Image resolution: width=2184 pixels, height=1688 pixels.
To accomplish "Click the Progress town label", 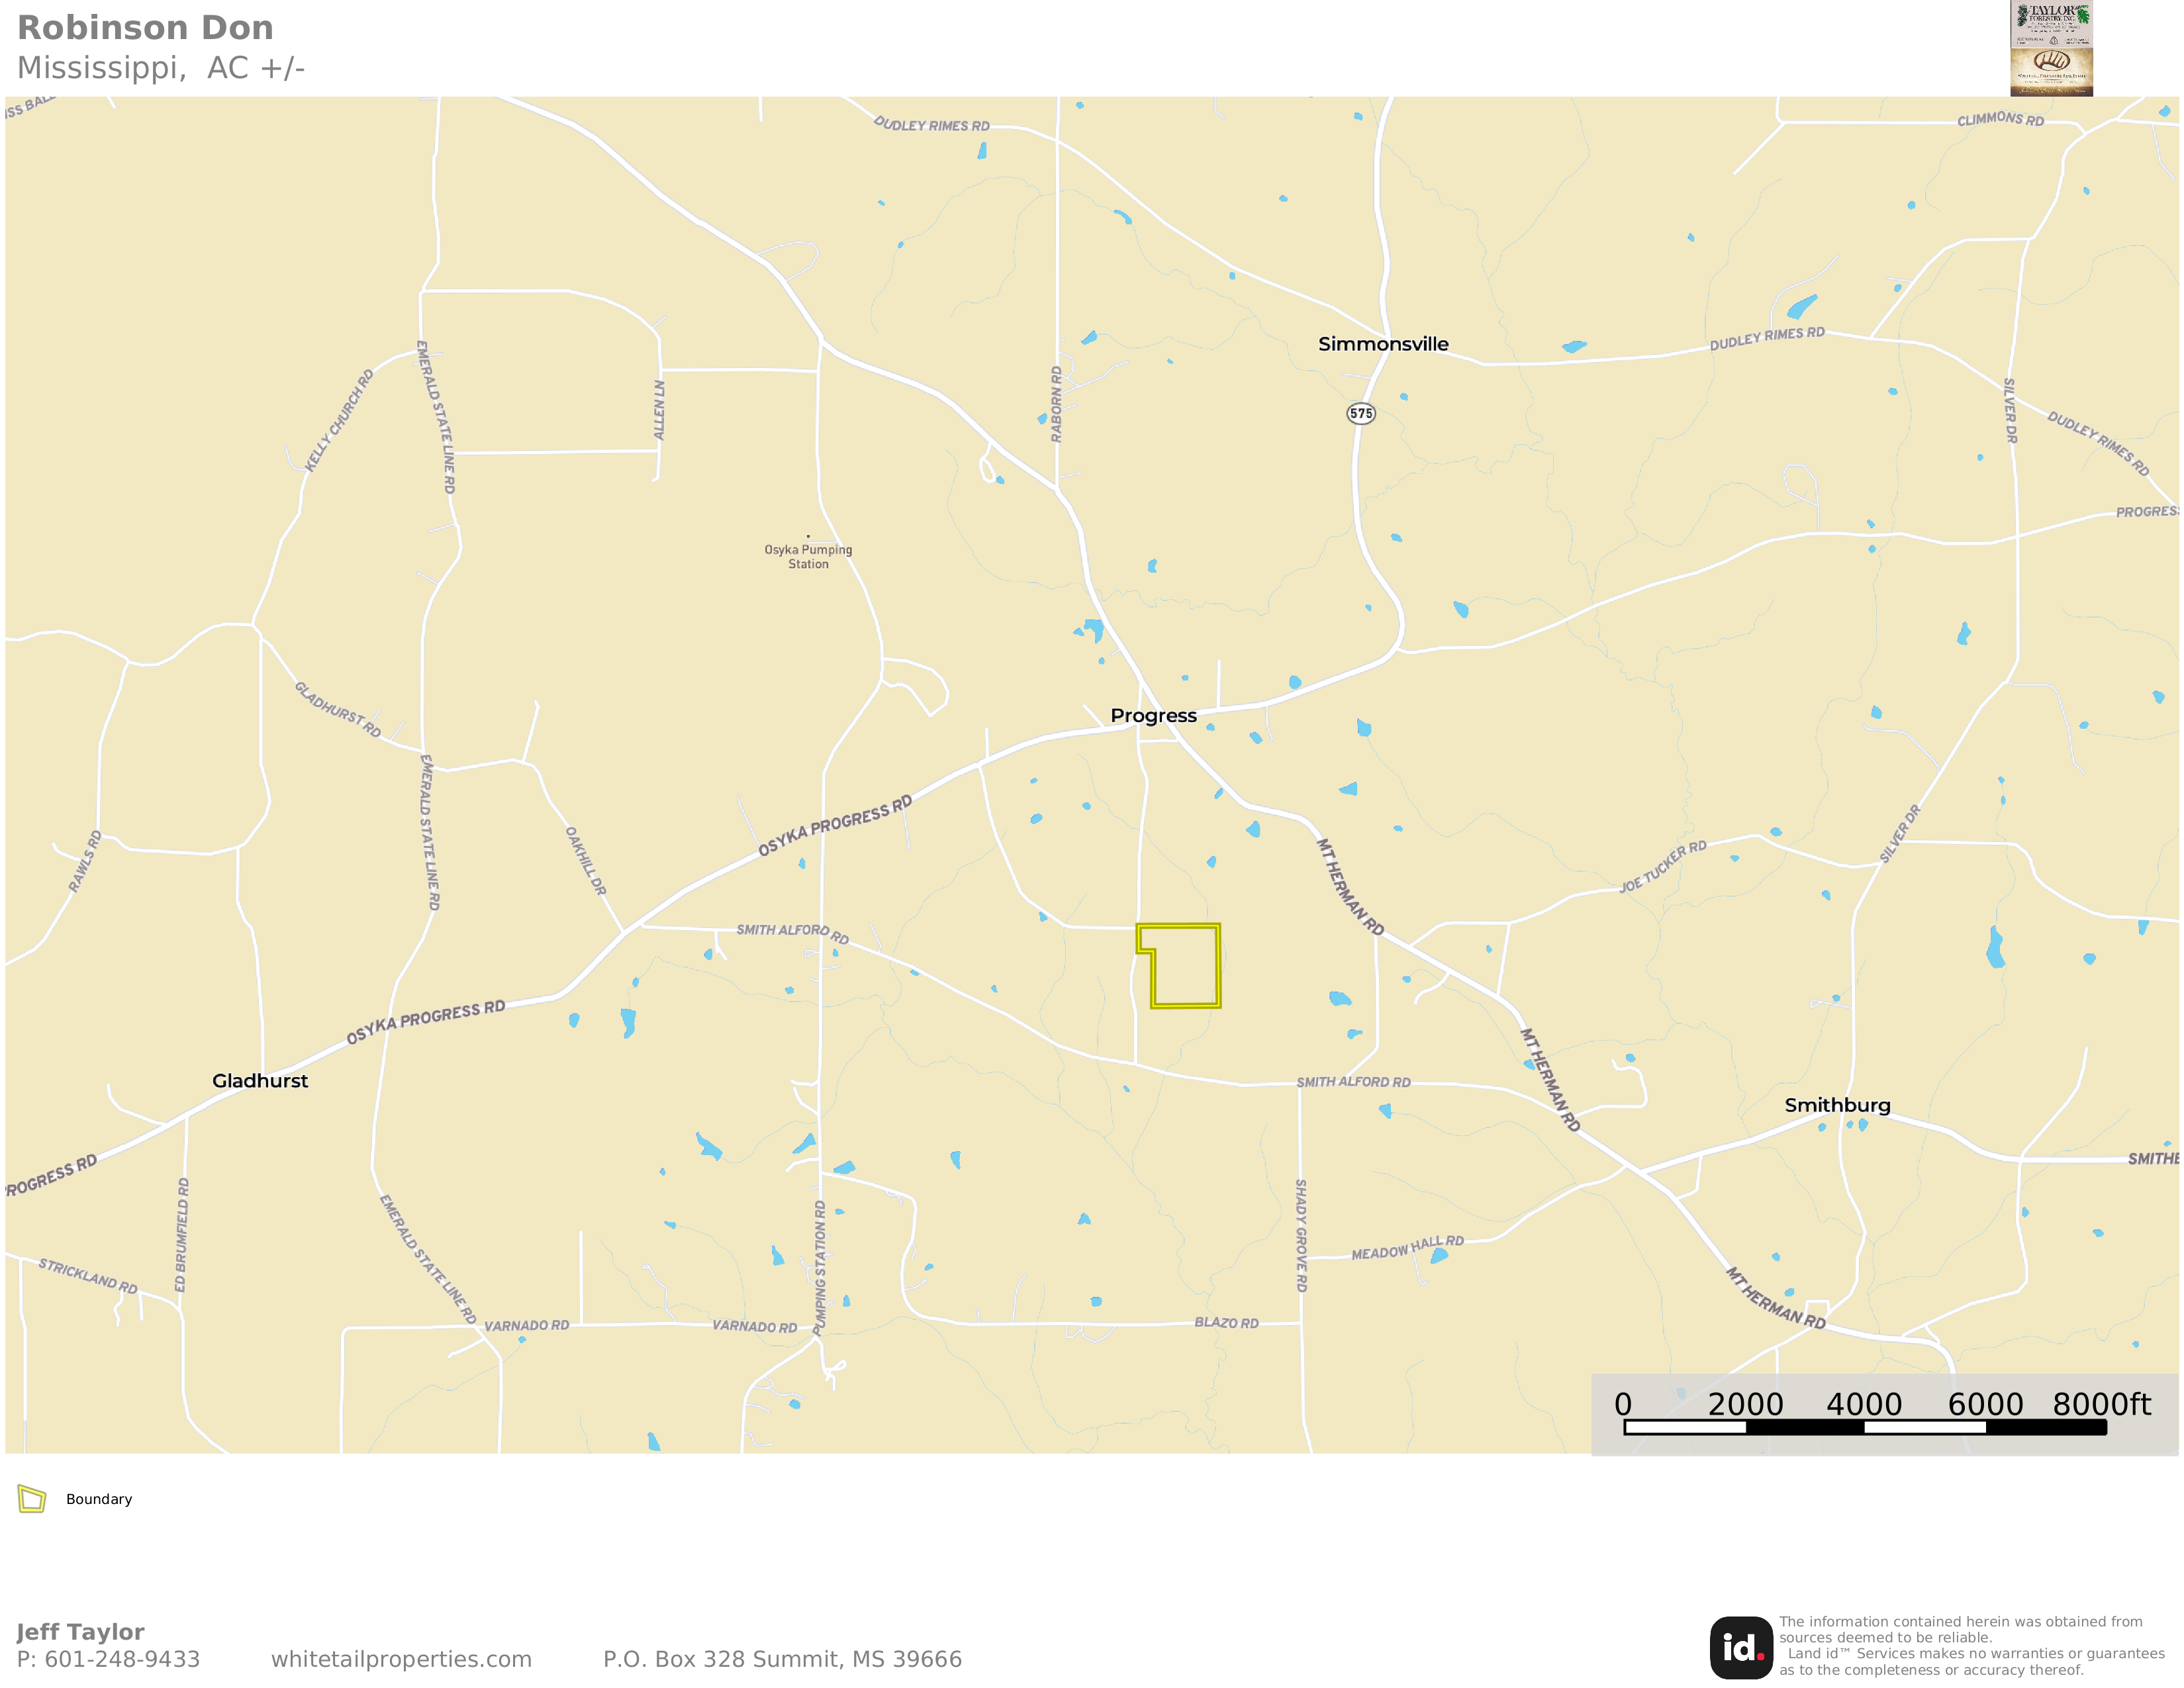I will 1153,716.
